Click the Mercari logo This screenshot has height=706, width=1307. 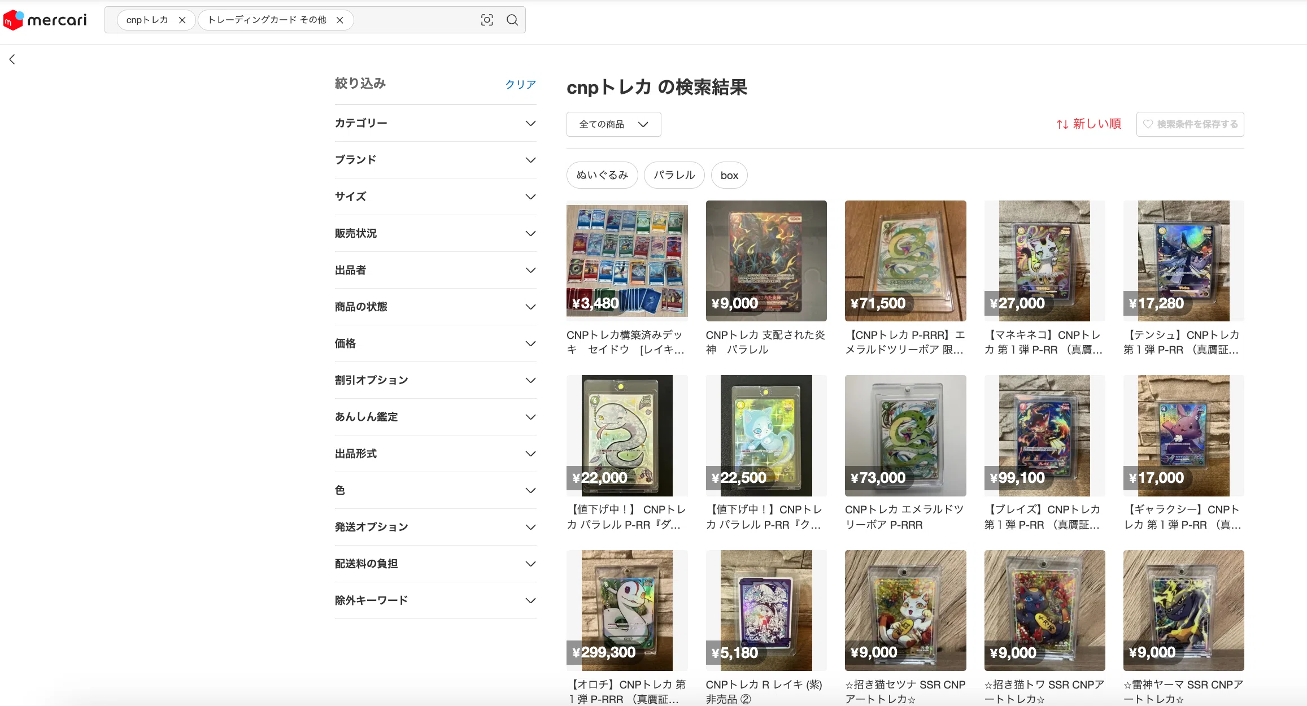45,20
